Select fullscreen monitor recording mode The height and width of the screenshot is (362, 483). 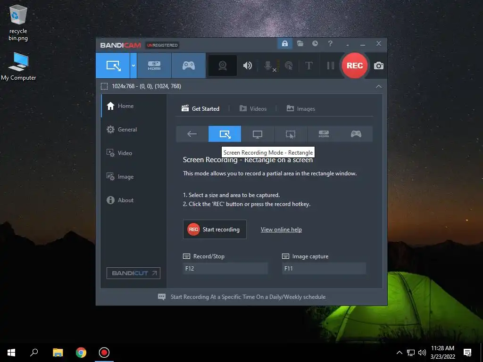[x=258, y=134]
